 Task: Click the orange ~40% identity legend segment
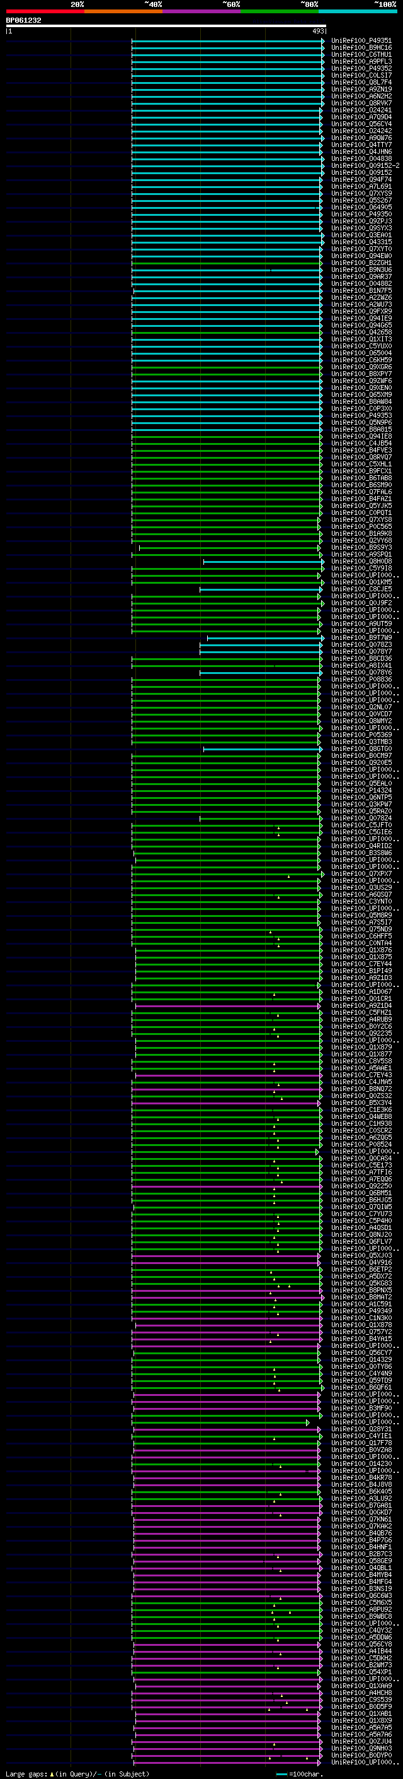click(x=123, y=11)
